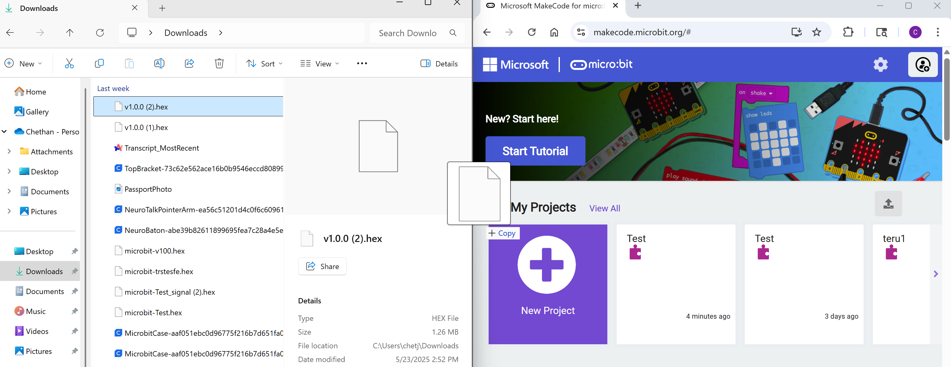Refresh the Downloads folder view
The image size is (951, 367).
[100, 33]
